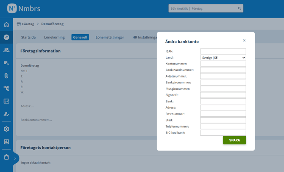The image size is (284, 172).
Task: Open the home icon in sidebar
Action: coord(6,24)
